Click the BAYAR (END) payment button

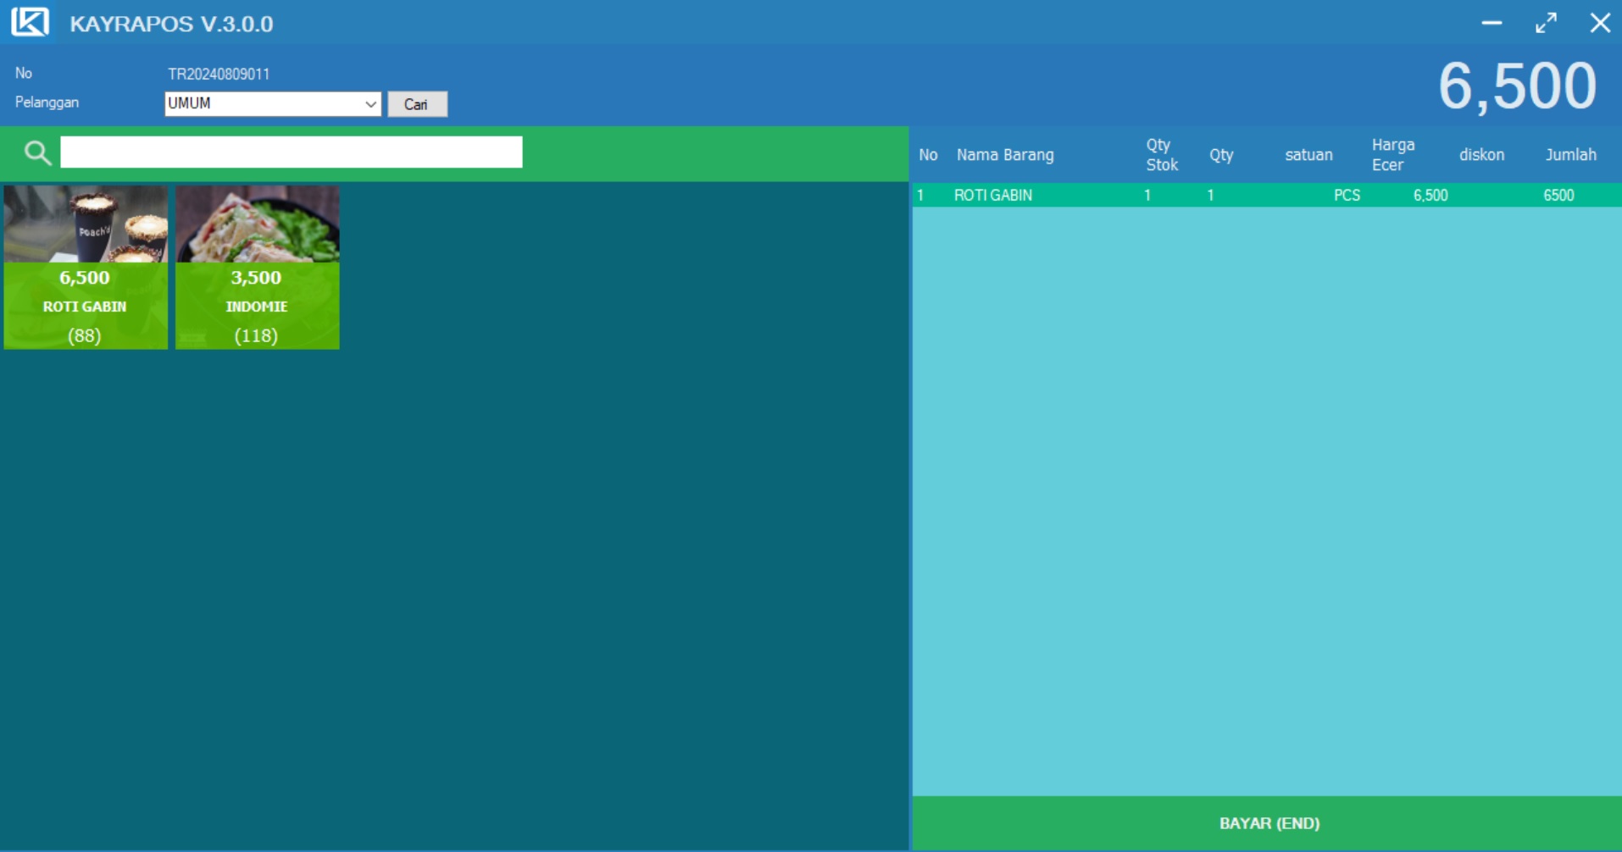point(1268,823)
